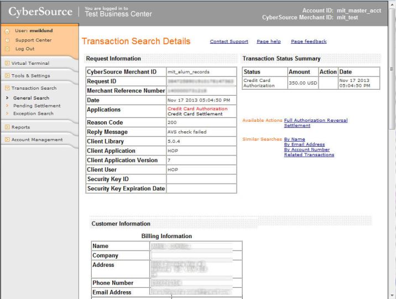Viewport: 396px width, 299px height.
Task: Click the Settlement action link
Action: pyautogui.click(x=296, y=126)
